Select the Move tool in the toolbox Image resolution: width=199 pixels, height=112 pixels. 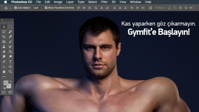(4, 27)
